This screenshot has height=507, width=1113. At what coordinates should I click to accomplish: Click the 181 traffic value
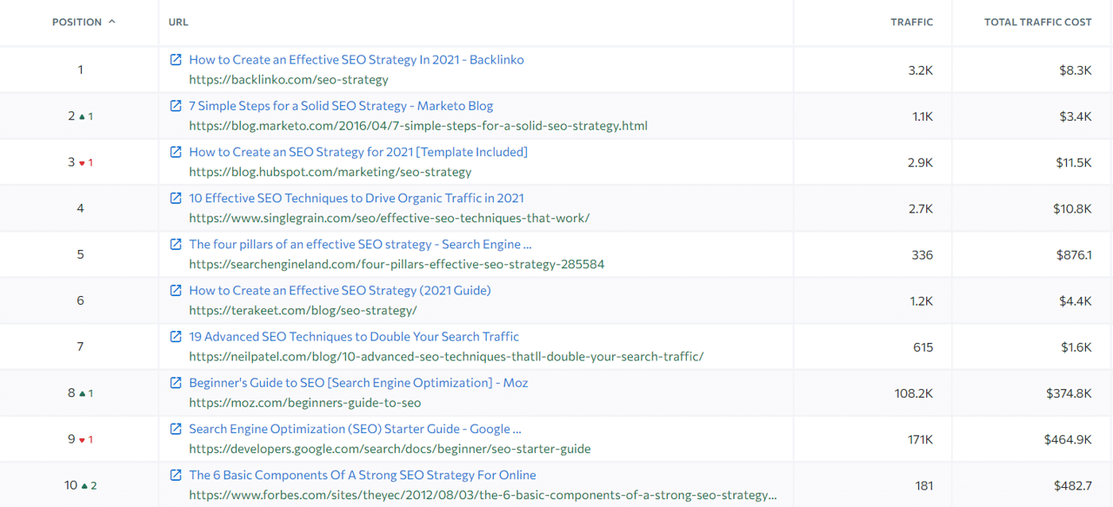924,485
